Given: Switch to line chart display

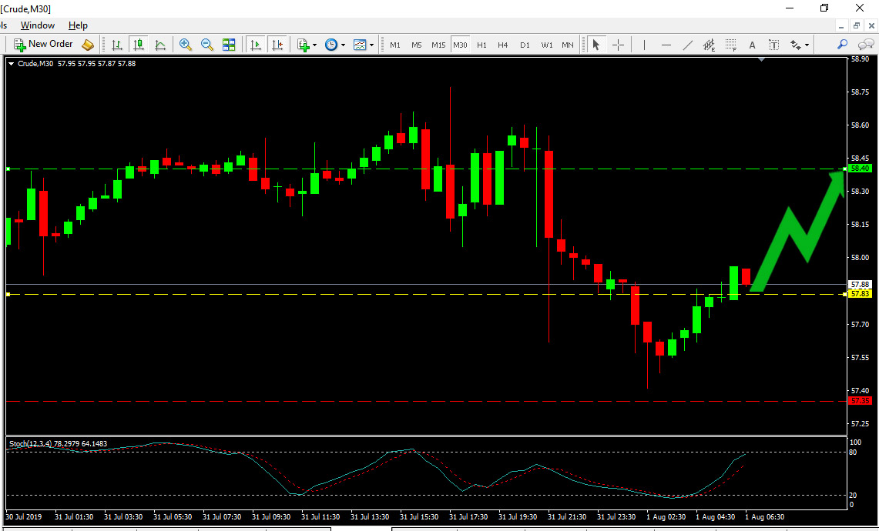Looking at the screenshot, I should tap(160, 45).
